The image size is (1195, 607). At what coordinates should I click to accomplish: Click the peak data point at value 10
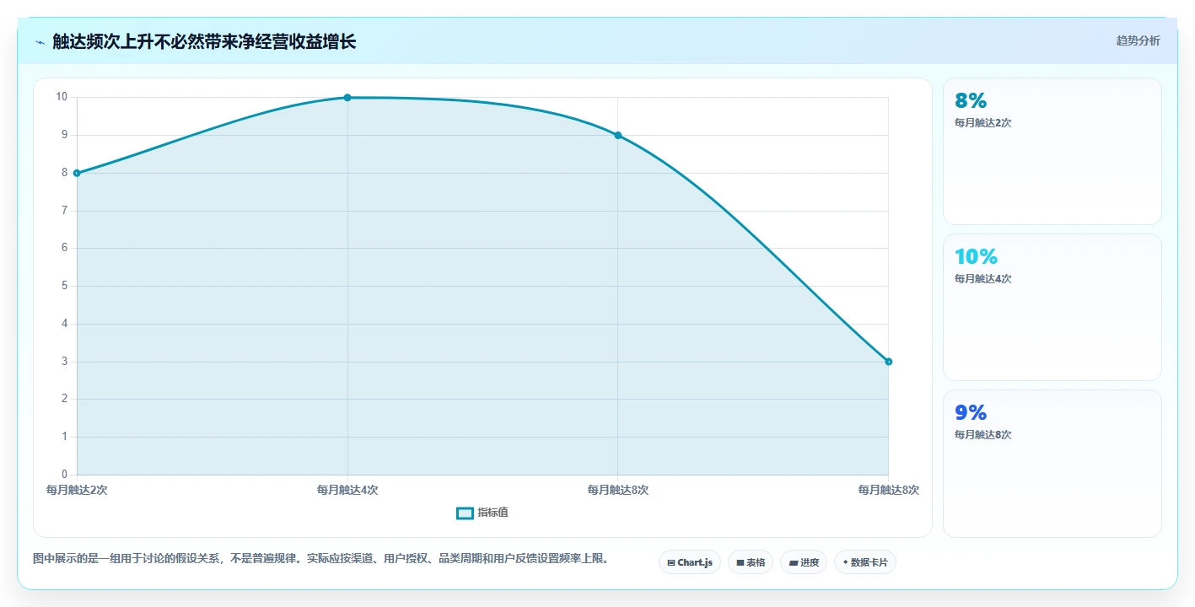(x=347, y=98)
